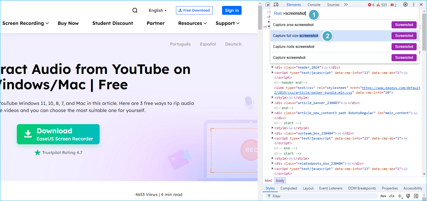The width and height of the screenshot is (427, 201).
Task: Open the Event Listeners tab
Action: [331, 188]
